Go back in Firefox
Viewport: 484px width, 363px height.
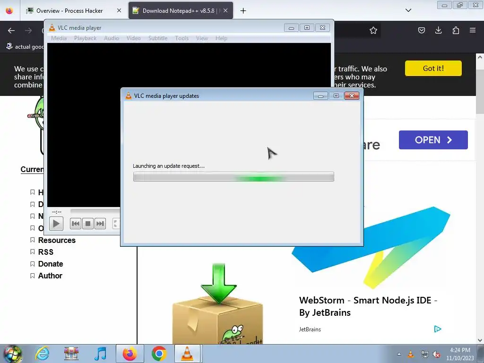coord(11,30)
